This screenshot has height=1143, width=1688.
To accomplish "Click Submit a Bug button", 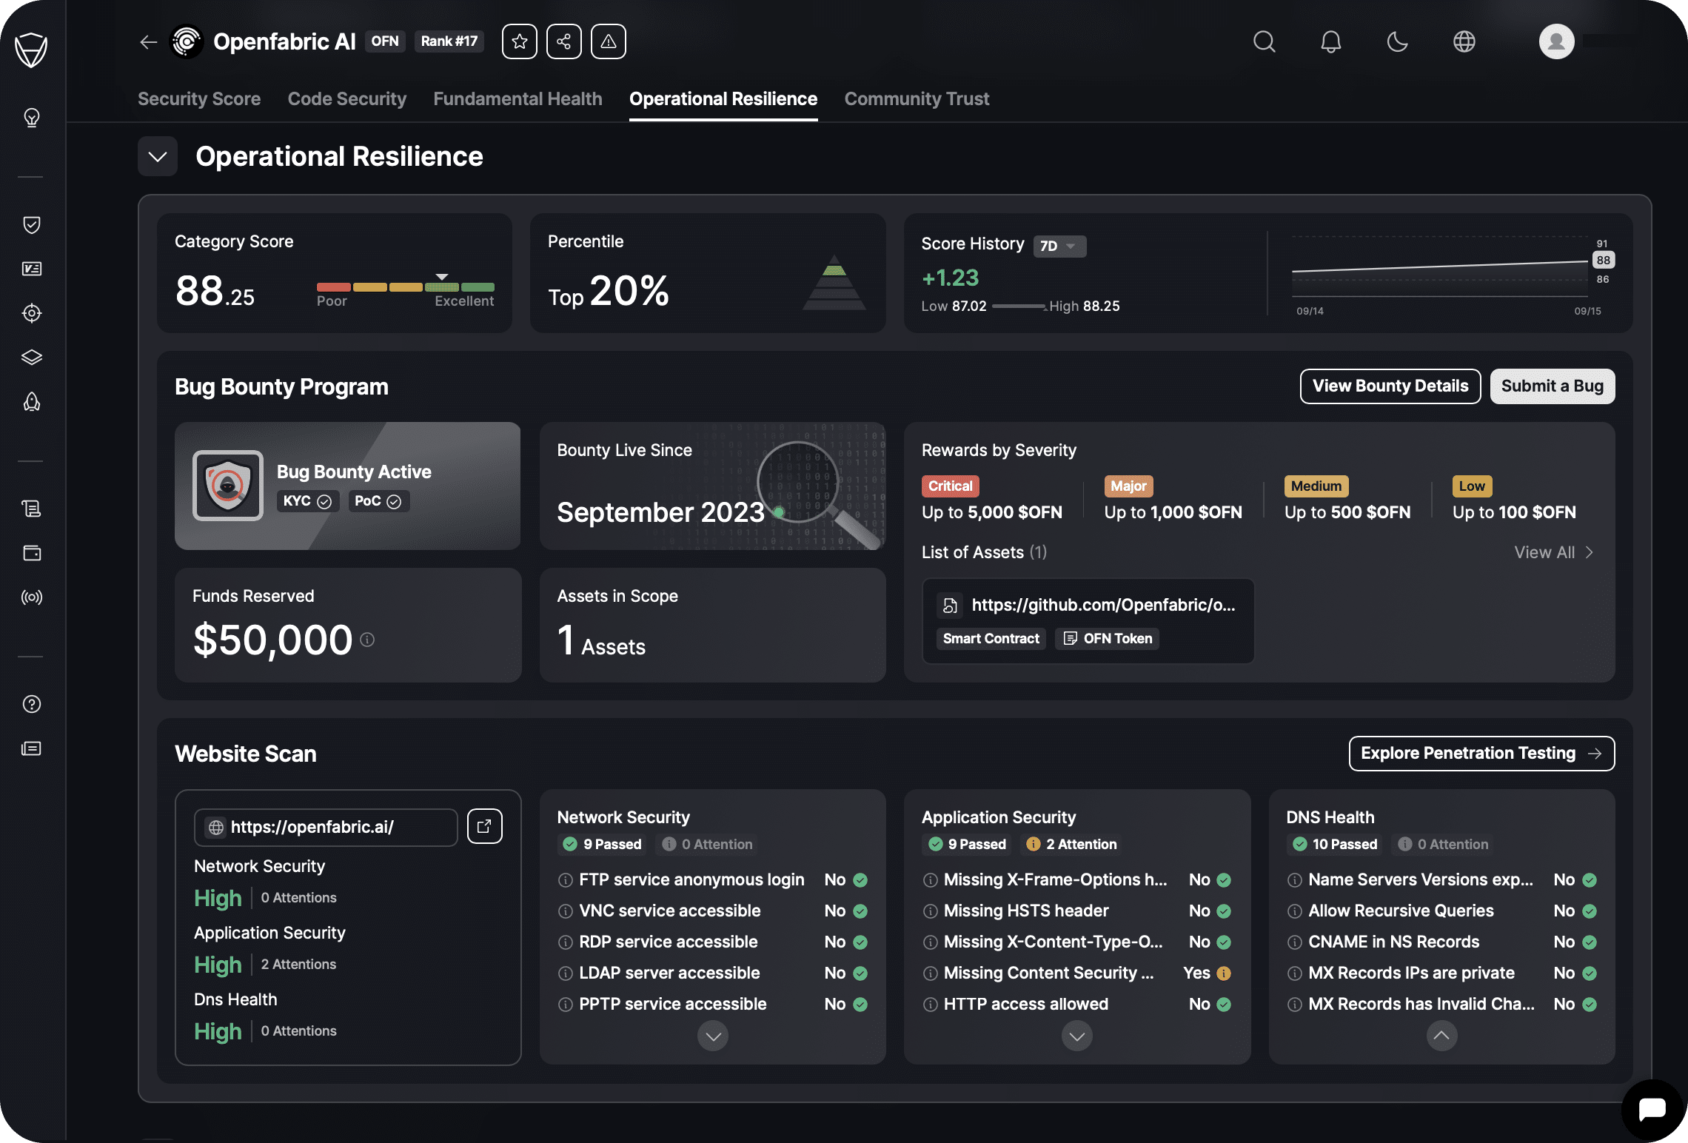I will (x=1553, y=386).
